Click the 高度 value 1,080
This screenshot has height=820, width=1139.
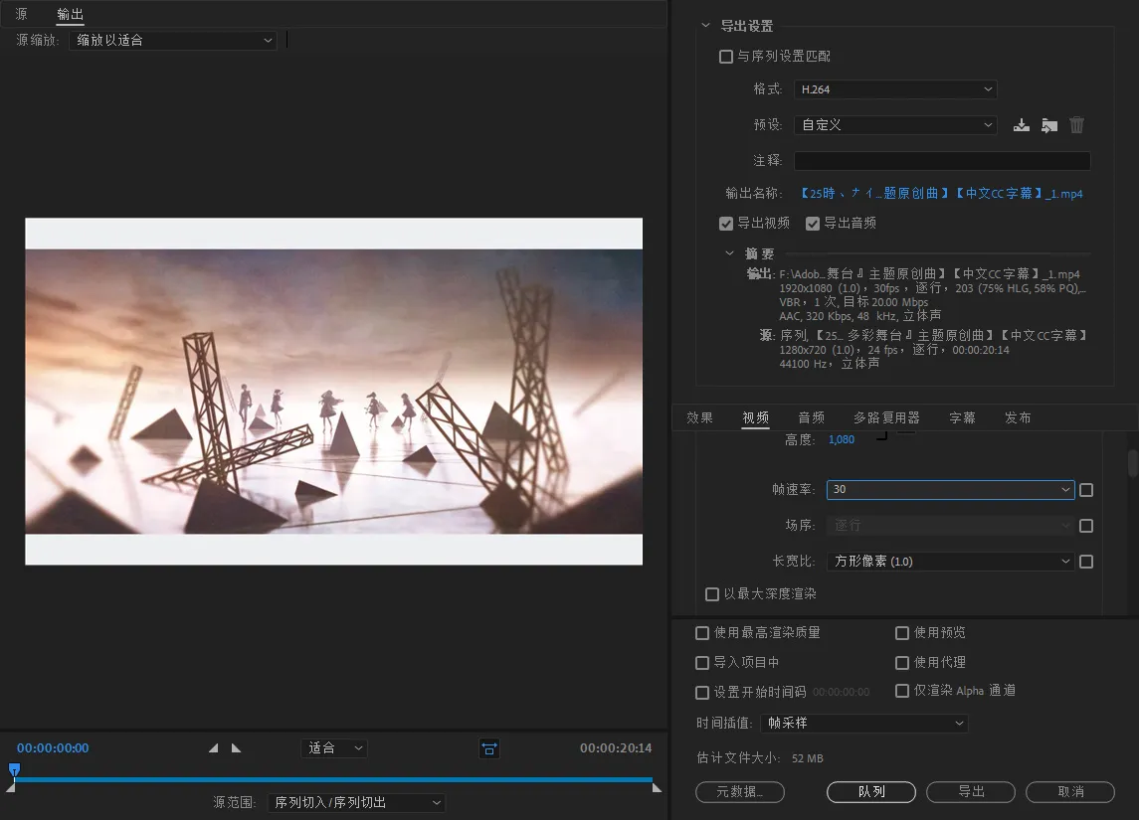[x=842, y=439]
